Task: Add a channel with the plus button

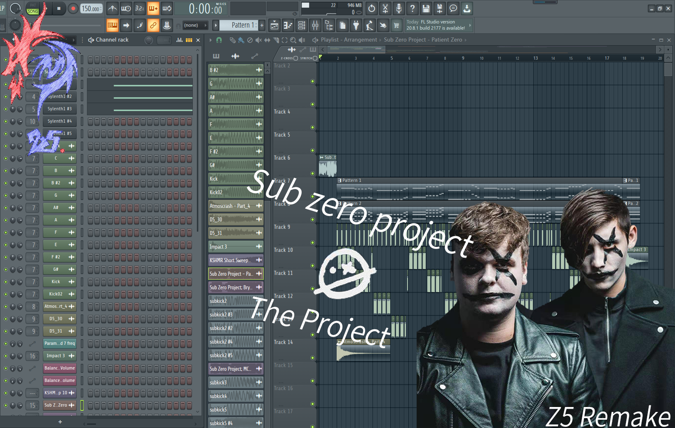Action: pyautogui.click(x=60, y=422)
